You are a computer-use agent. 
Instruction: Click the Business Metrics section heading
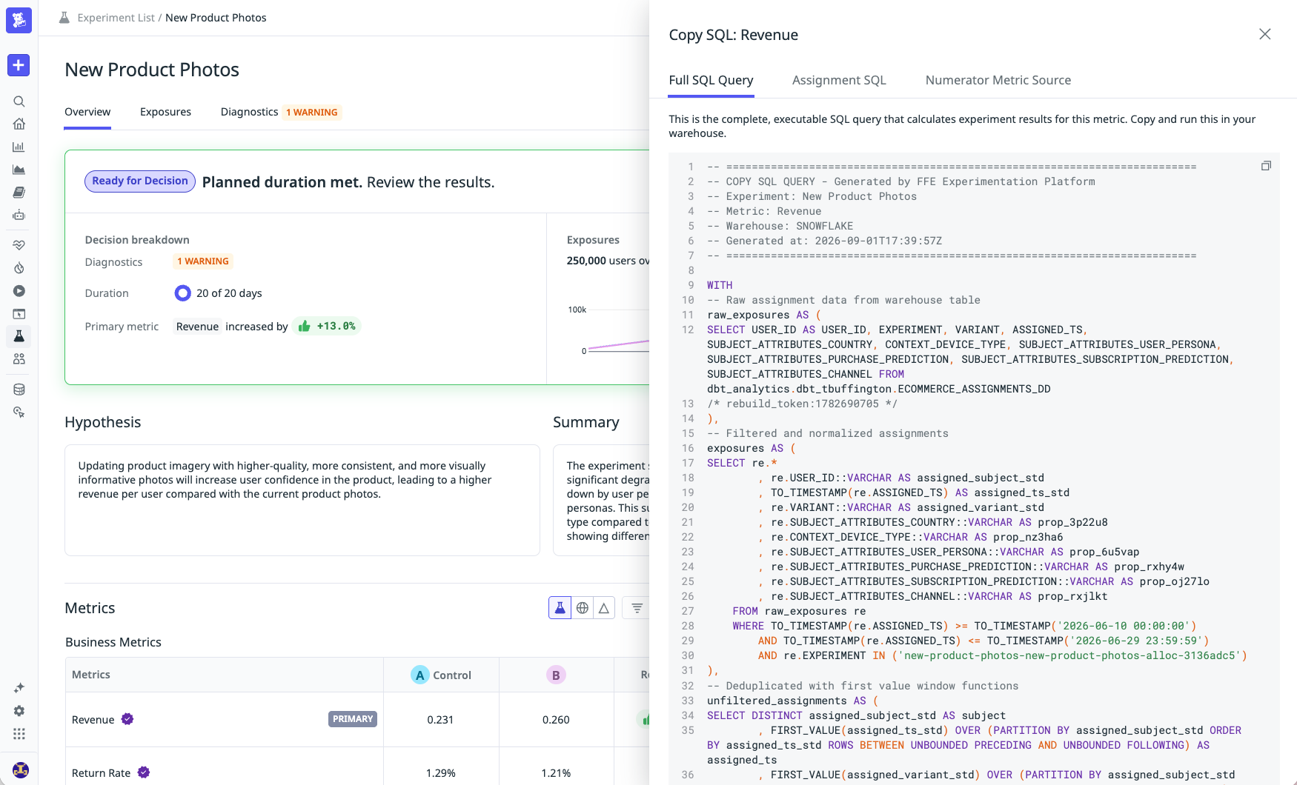point(113,642)
